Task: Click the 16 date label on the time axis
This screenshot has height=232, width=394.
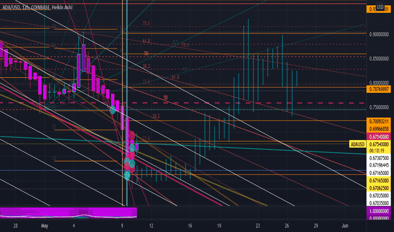Action: (190, 226)
